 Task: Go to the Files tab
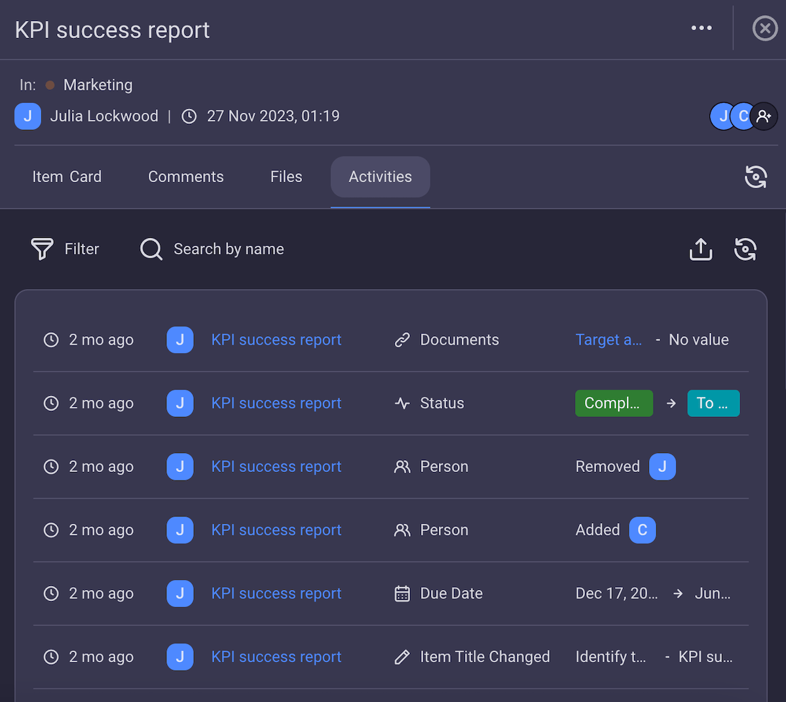[x=286, y=177]
